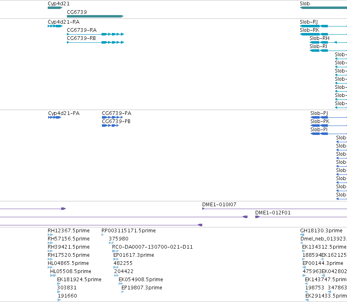The width and height of the screenshot is (347, 302).
Task: Click the Slob-RK transcript
Action: coord(323,34)
